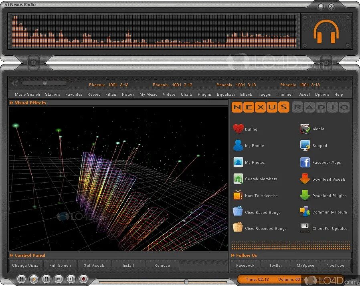Click the Download Visuals orange arrow icon
Image resolution: width=360 pixels, height=286 pixels.
click(305, 179)
